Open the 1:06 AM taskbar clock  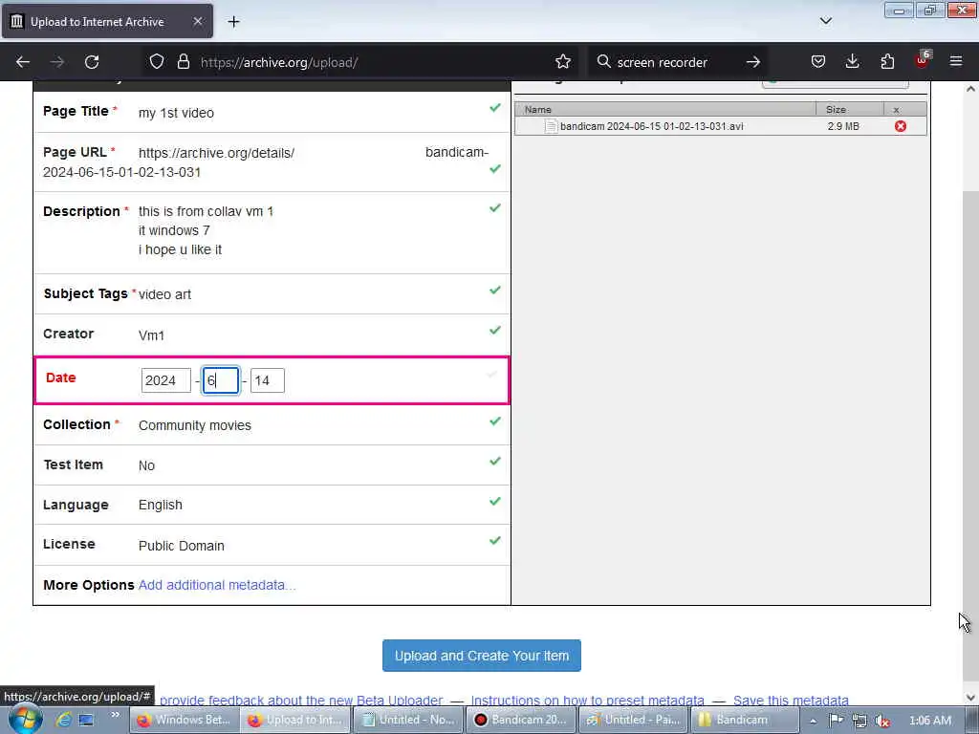click(930, 721)
